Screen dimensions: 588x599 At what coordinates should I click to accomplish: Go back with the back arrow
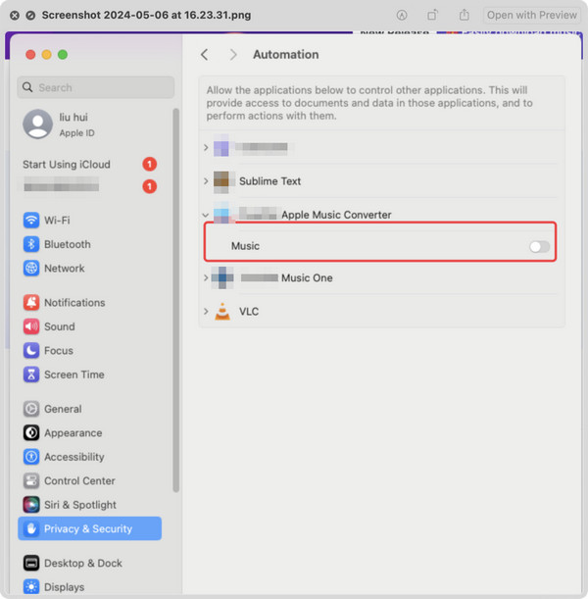[x=205, y=55]
